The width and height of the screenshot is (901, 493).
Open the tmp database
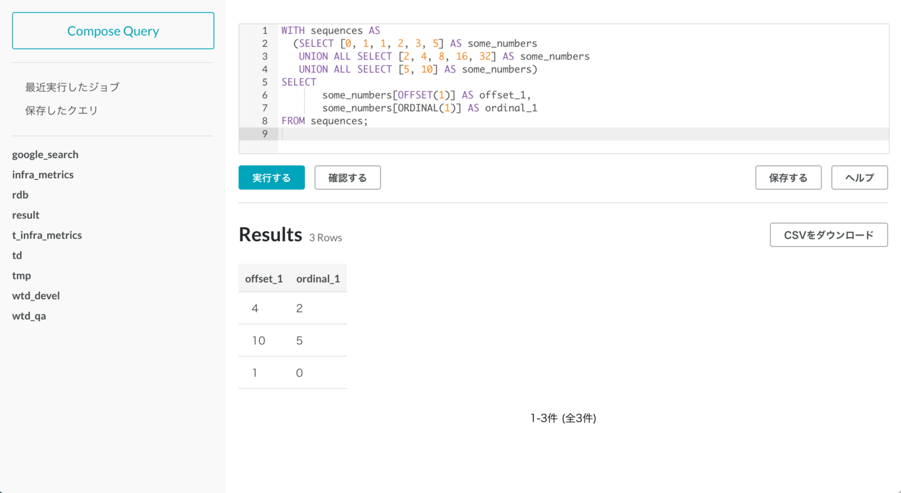point(21,276)
